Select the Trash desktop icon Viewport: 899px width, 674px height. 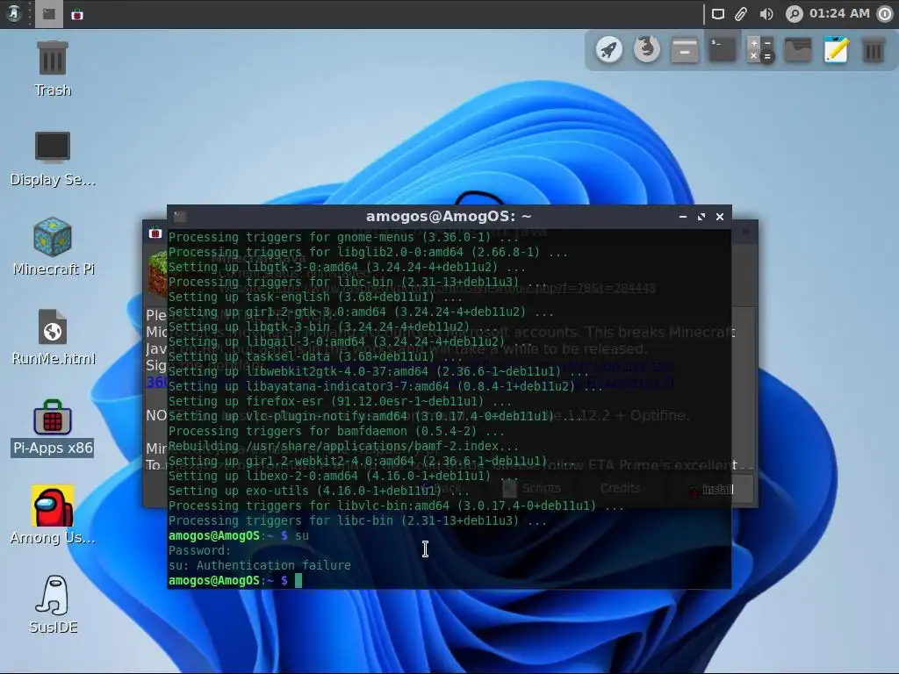click(53, 68)
